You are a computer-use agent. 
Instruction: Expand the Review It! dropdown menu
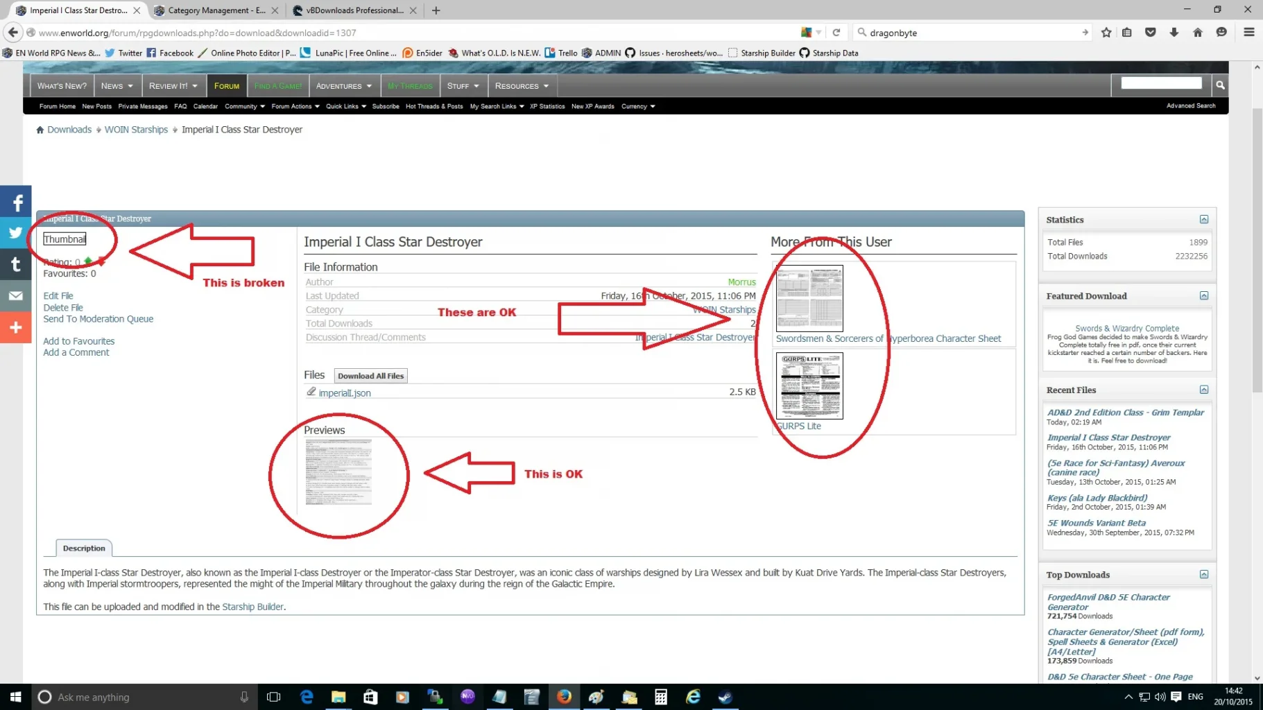tap(173, 85)
